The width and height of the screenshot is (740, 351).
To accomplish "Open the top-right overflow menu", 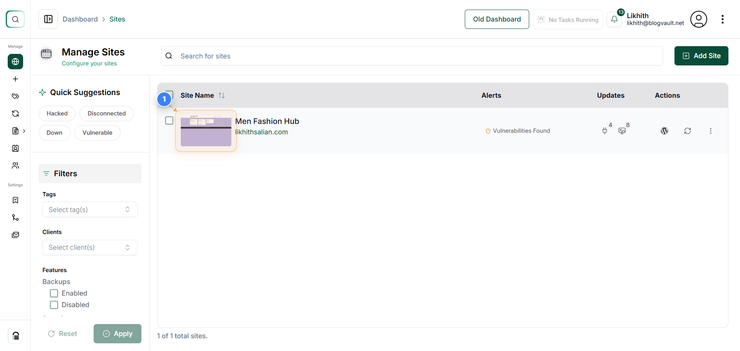I will pos(723,19).
